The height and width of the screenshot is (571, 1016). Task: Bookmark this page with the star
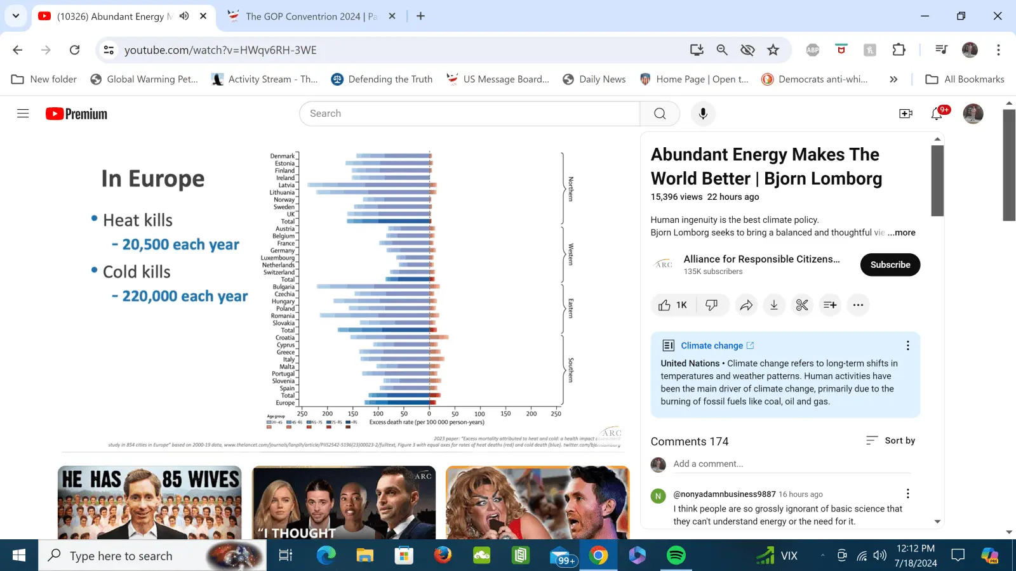tap(773, 50)
